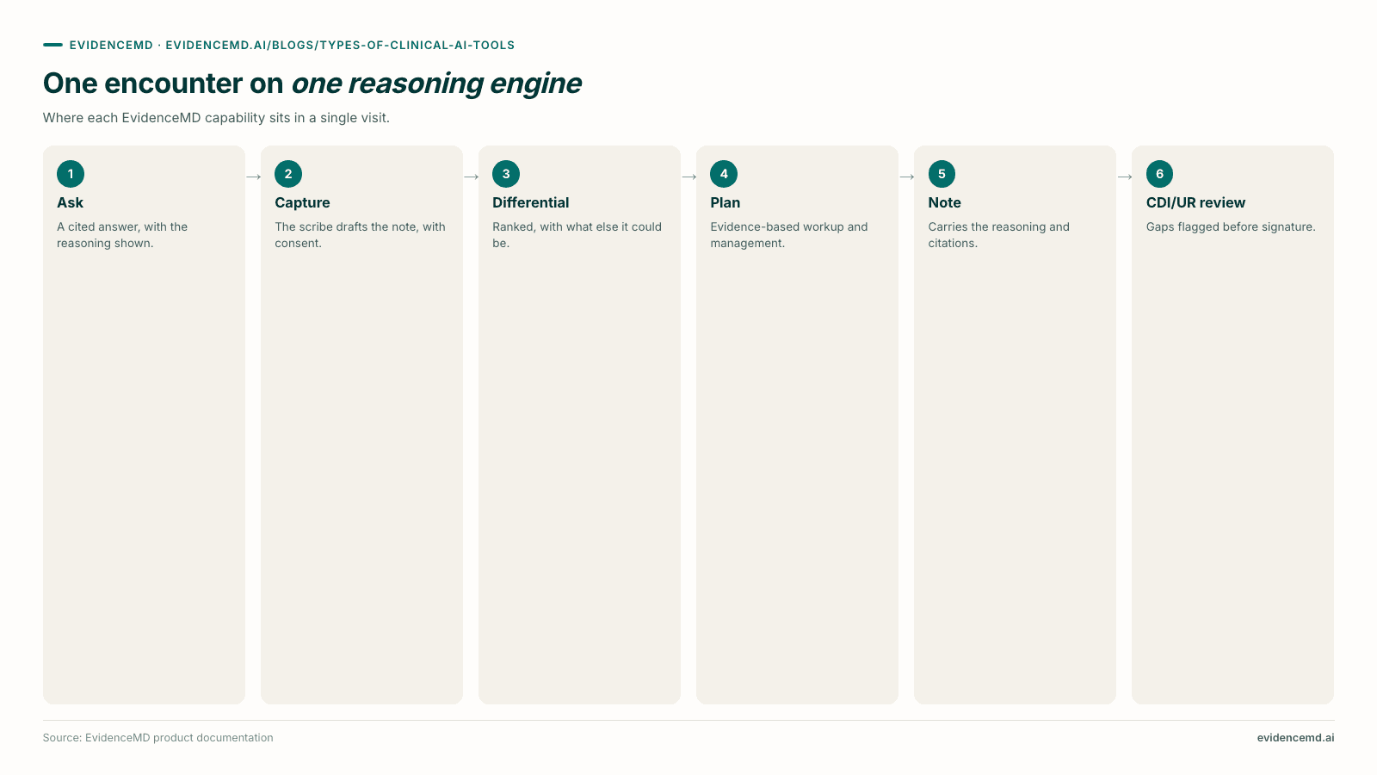Screen dimensions: 1377x775
Task: Click "Evidence-based workup and management." description
Action: coord(788,235)
